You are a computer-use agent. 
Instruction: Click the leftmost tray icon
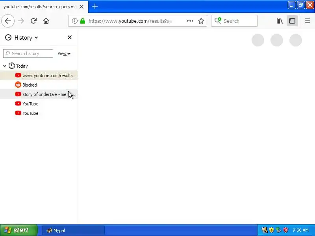pyautogui.click(x=264, y=230)
